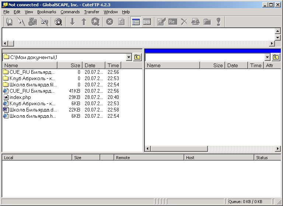
Task: Open the Site Manager book icon
Action: [9, 22]
